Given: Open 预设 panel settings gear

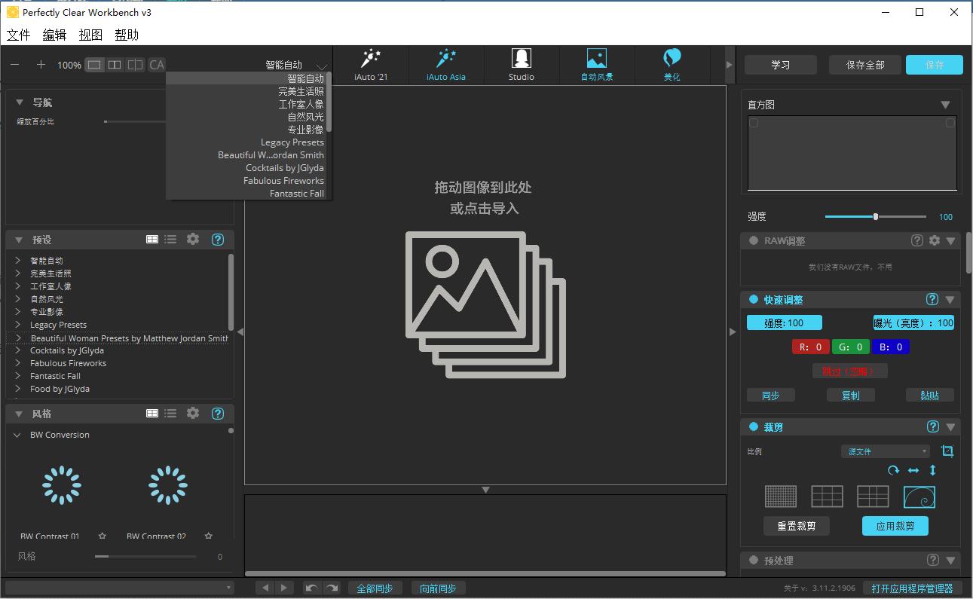Looking at the screenshot, I should pos(193,239).
